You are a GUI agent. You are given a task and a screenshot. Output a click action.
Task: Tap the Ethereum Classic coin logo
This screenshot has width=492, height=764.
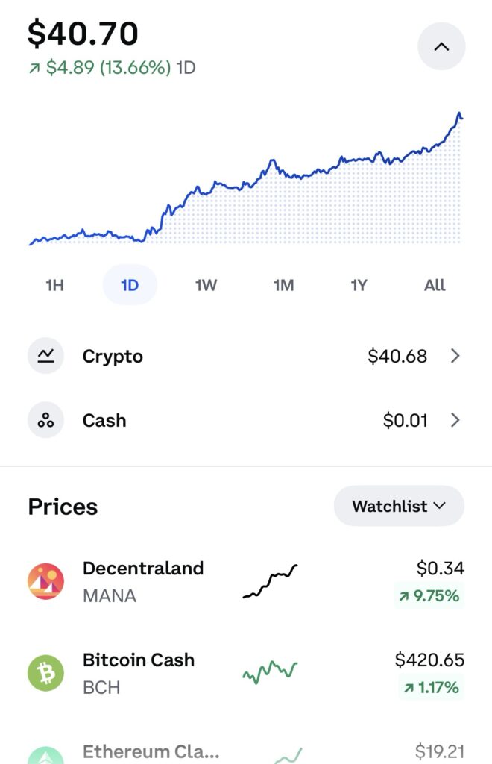pos(45,756)
